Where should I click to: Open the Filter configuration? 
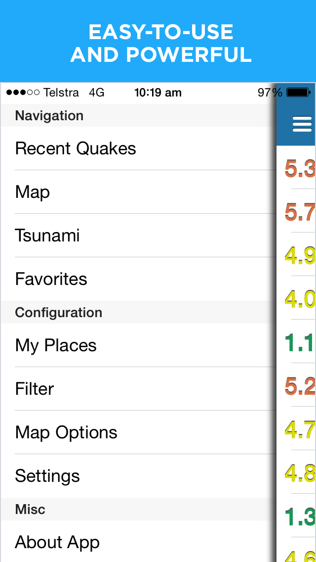[x=138, y=389]
